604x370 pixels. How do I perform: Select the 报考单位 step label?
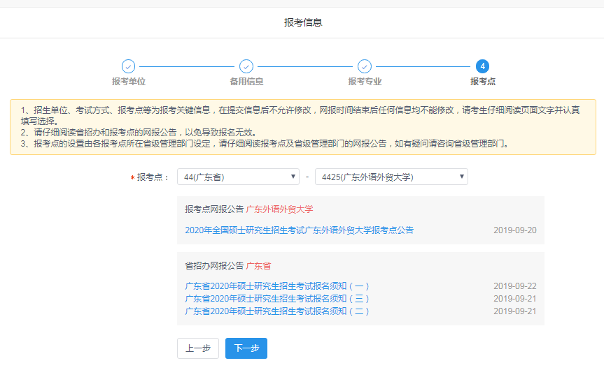128,82
